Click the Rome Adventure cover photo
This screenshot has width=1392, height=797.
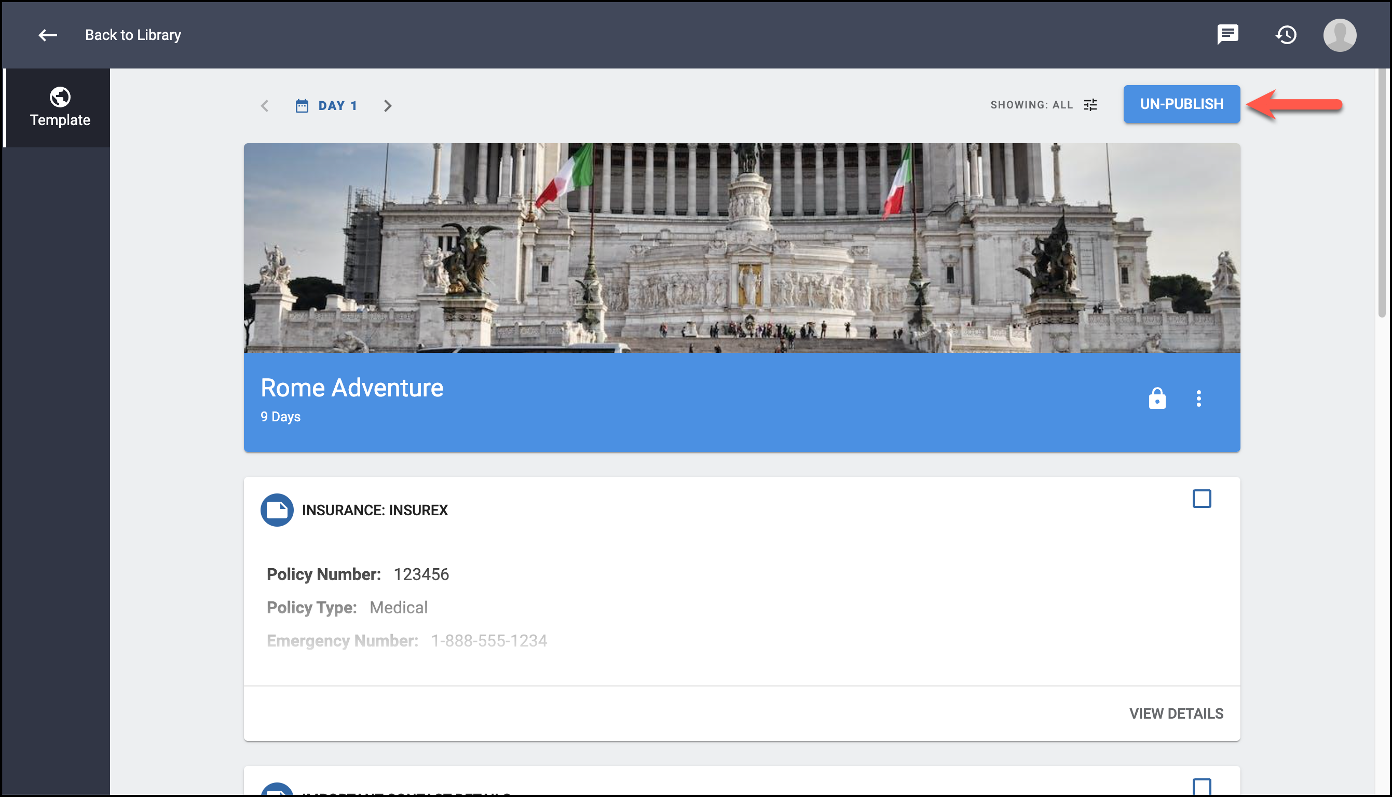[x=742, y=248]
